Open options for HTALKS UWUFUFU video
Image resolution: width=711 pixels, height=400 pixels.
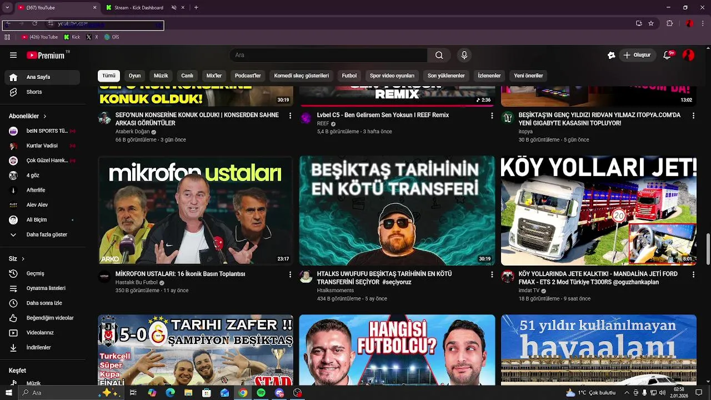492,274
